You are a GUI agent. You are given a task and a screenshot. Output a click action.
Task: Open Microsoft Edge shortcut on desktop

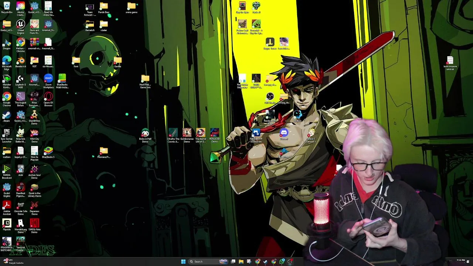[7, 63]
